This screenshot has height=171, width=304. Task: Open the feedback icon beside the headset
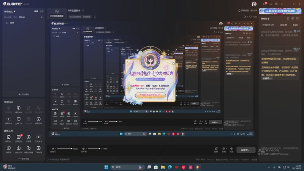coord(276,4)
